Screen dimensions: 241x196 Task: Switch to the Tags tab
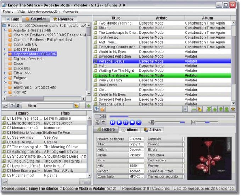12,19
